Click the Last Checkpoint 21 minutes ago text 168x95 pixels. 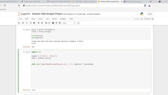coord(74,14)
